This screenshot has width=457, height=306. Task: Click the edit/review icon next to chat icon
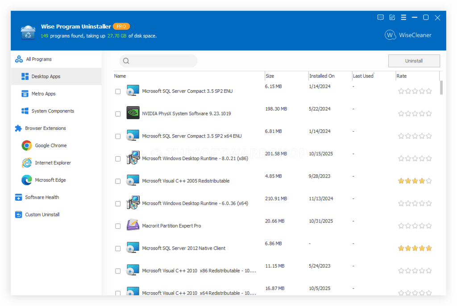coord(392,17)
